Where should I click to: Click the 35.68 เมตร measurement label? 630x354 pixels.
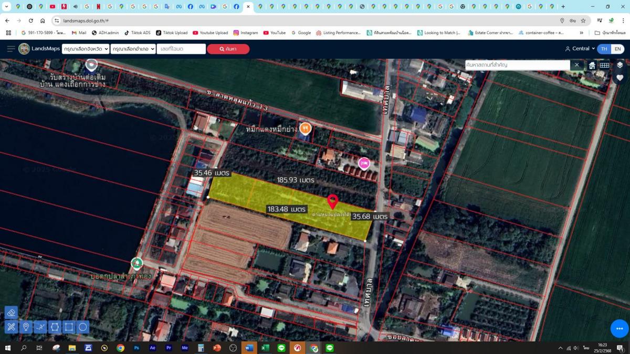(370, 216)
